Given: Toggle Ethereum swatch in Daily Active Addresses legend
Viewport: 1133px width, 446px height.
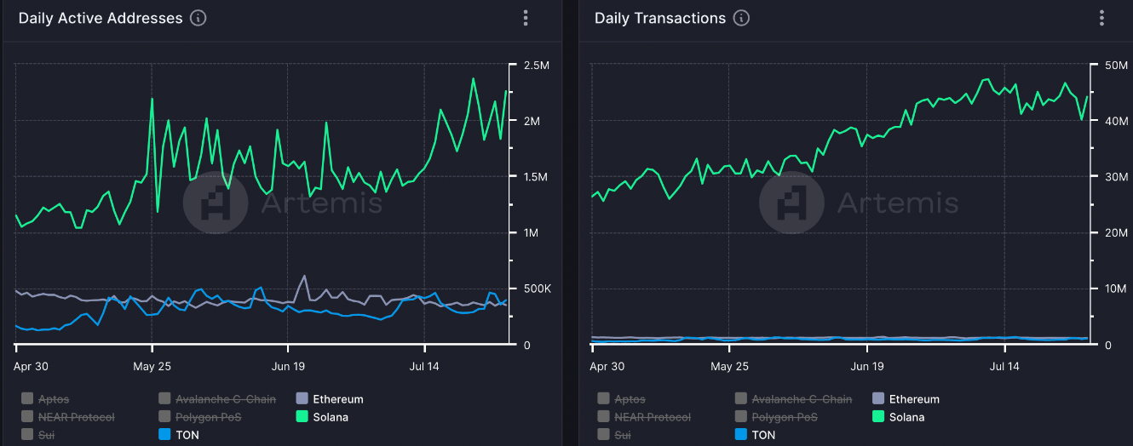Looking at the screenshot, I should 302,398.
